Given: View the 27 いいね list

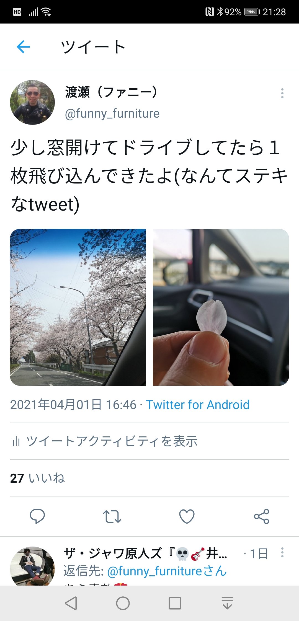Looking at the screenshot, I should [x=37, y=478].
